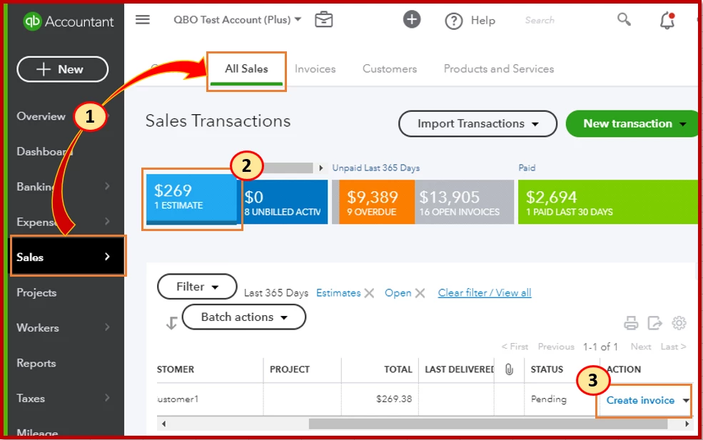Switch to Products and Services tab

tap(499, 69)
